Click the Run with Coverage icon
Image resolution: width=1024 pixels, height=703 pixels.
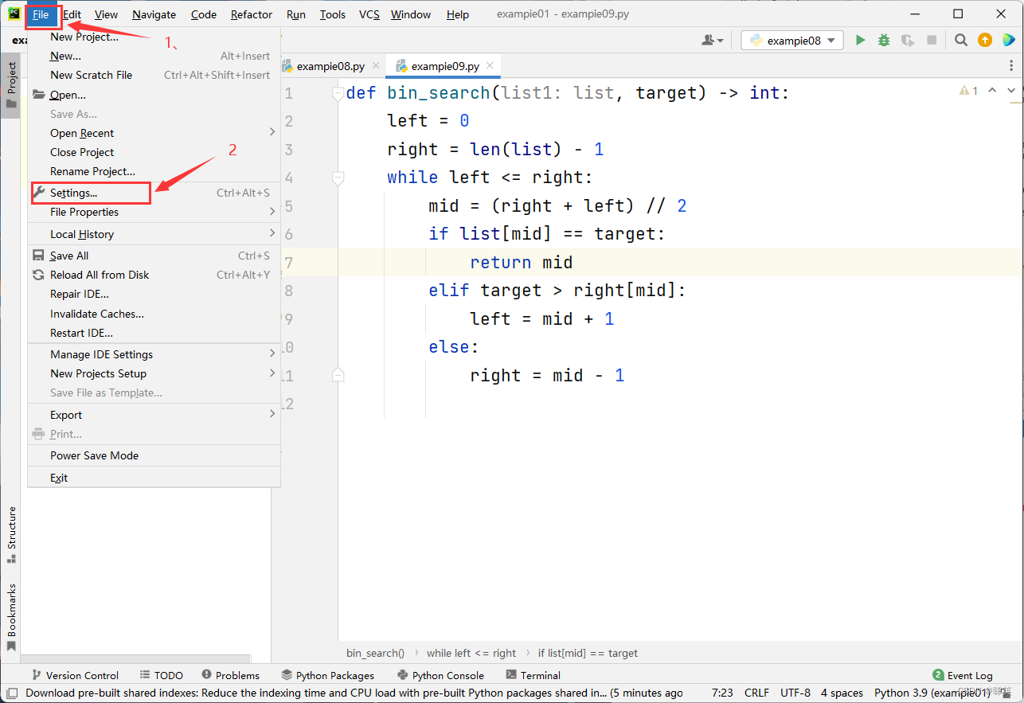(x=908, y=40)
